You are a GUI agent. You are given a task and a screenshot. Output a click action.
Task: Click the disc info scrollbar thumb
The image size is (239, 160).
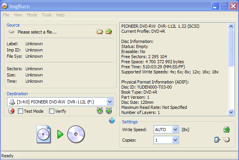[231, 48]
